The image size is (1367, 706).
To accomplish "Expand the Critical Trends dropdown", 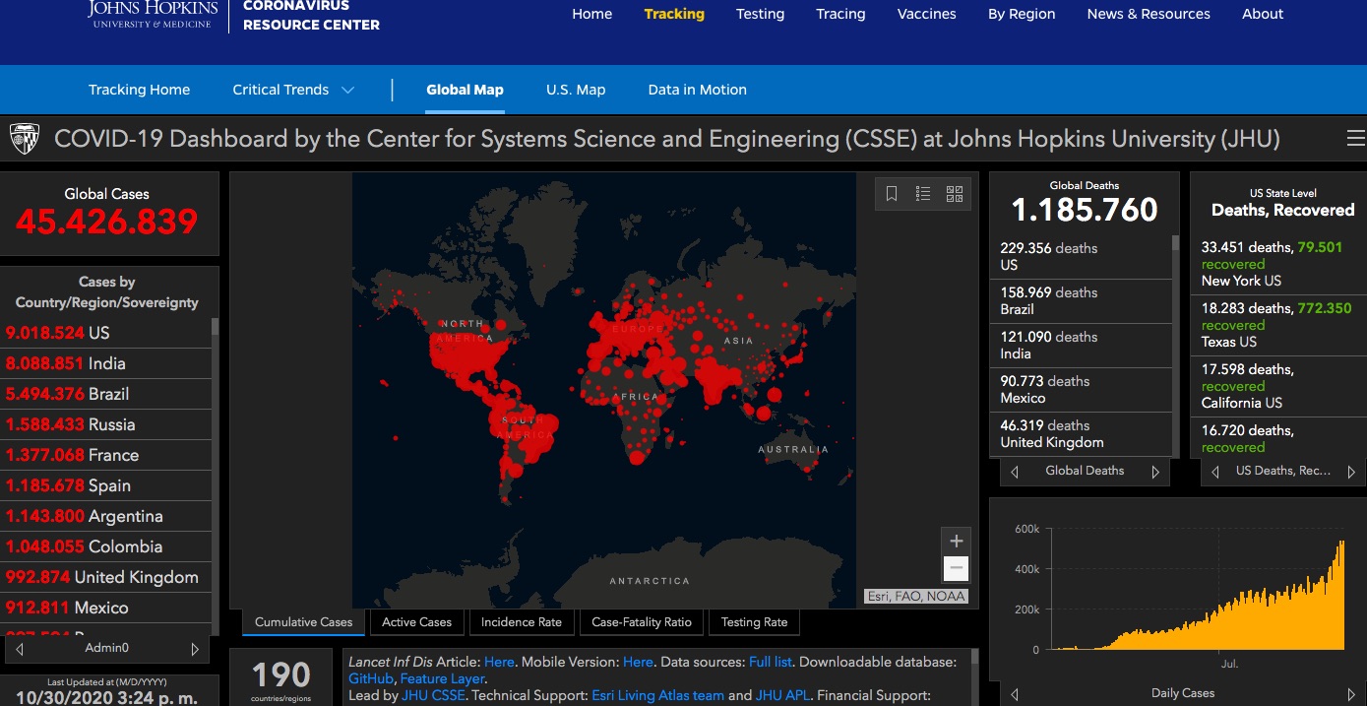I will coord(292,90).
